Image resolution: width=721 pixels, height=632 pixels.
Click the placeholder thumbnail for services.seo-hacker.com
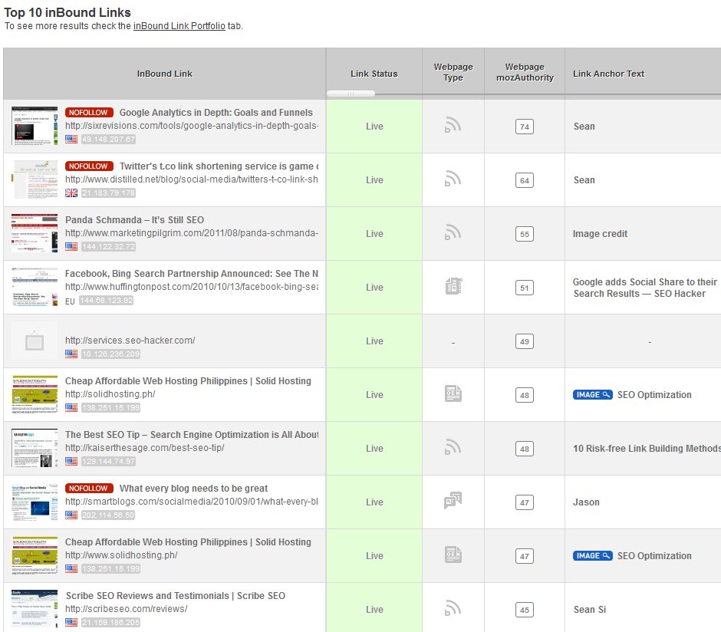(35, 341)
